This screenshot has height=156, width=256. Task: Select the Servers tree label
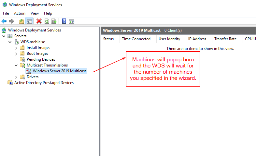pos(20,36)
